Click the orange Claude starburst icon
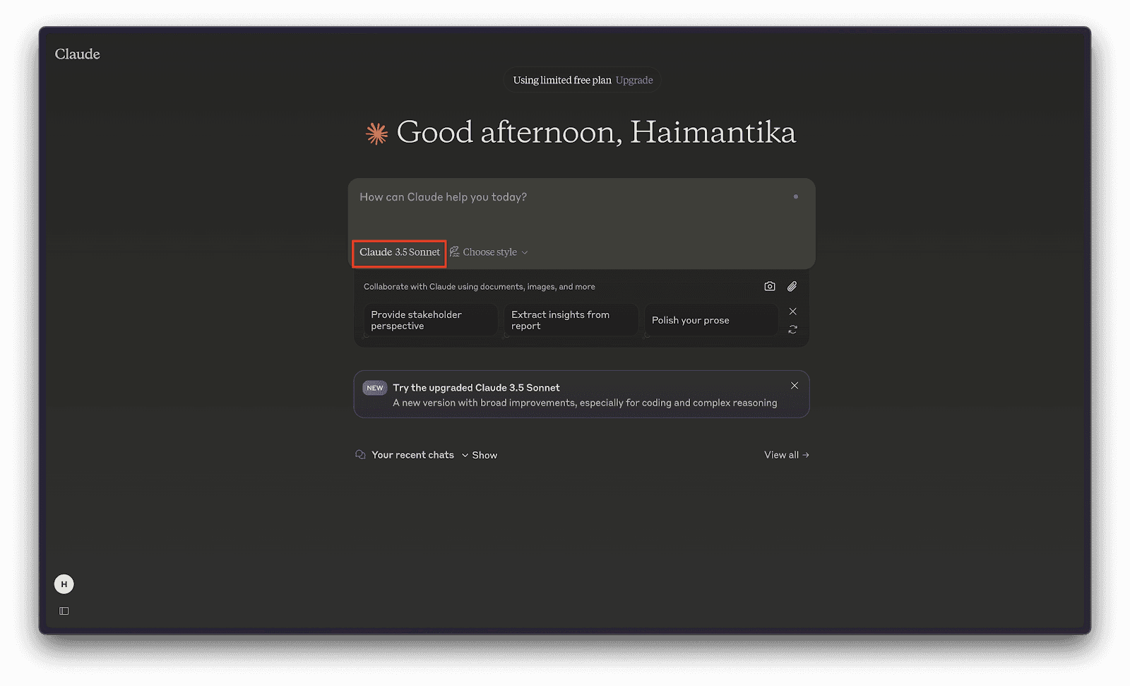 (x=377, y=134)
